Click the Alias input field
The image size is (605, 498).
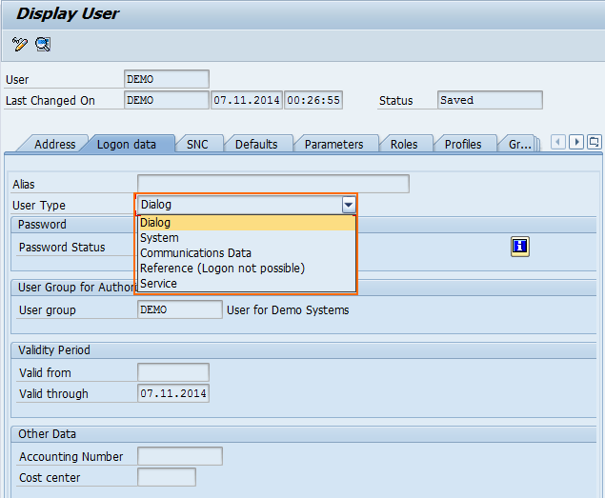(x=273, y=184)
